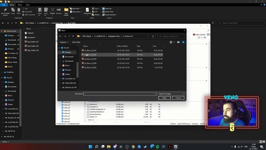
Task: Open dialog recent locations dropdown
Action: coord(69,36)
